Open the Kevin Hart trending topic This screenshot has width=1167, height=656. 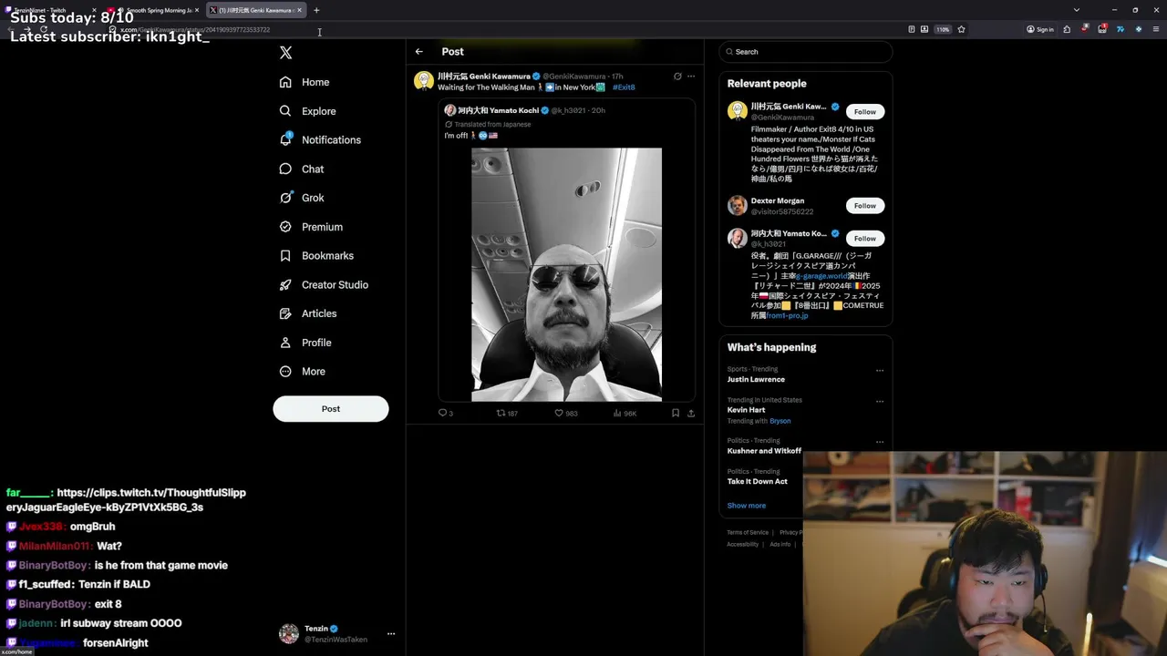746,410
